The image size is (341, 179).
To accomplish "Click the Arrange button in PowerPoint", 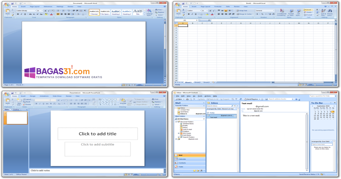I will 123,101.
